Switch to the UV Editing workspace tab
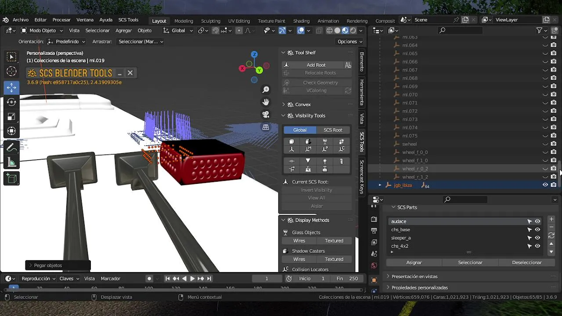 pos(239,21)
